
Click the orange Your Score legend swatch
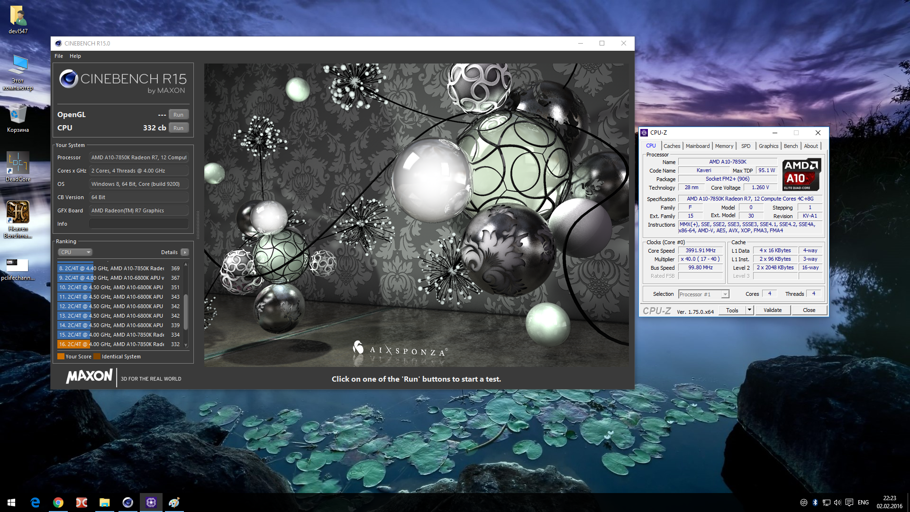[61, 357]
